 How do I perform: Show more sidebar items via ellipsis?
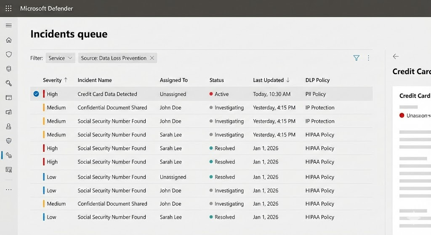pyautogui.click(x=8, y=190)
